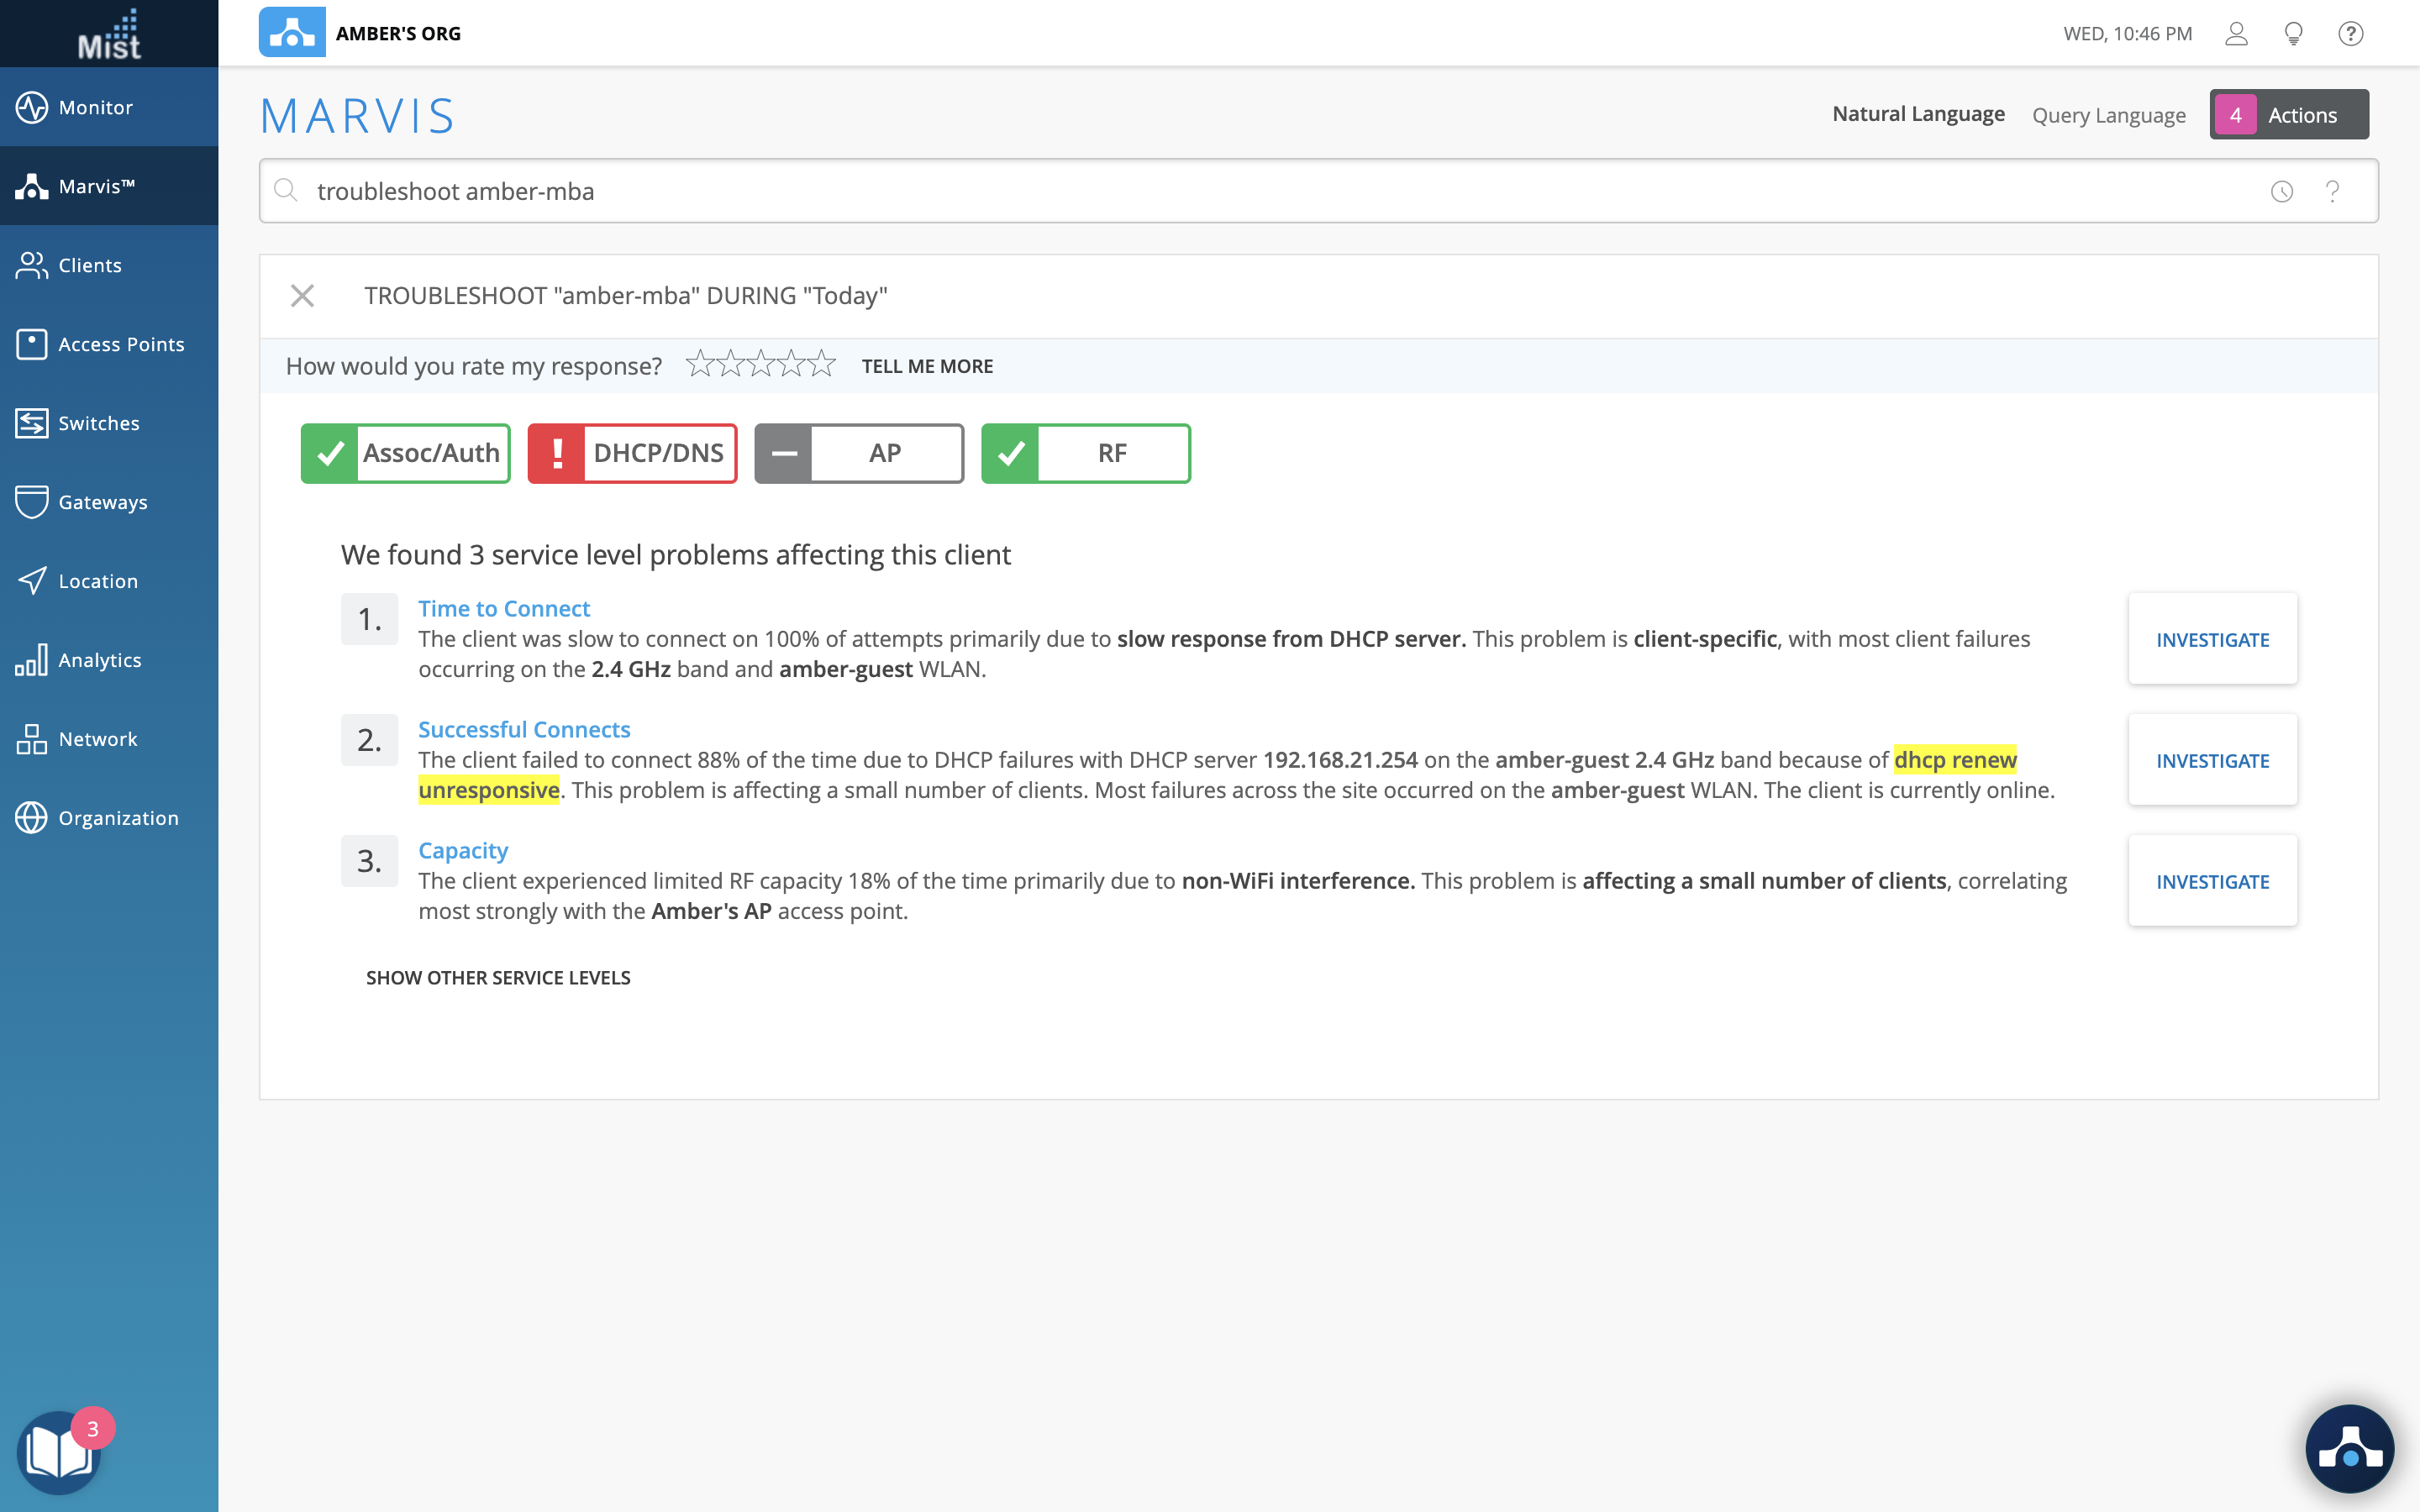
Task: Toggle the Assoc/Auth status filter
Action: tap(405, 453)
